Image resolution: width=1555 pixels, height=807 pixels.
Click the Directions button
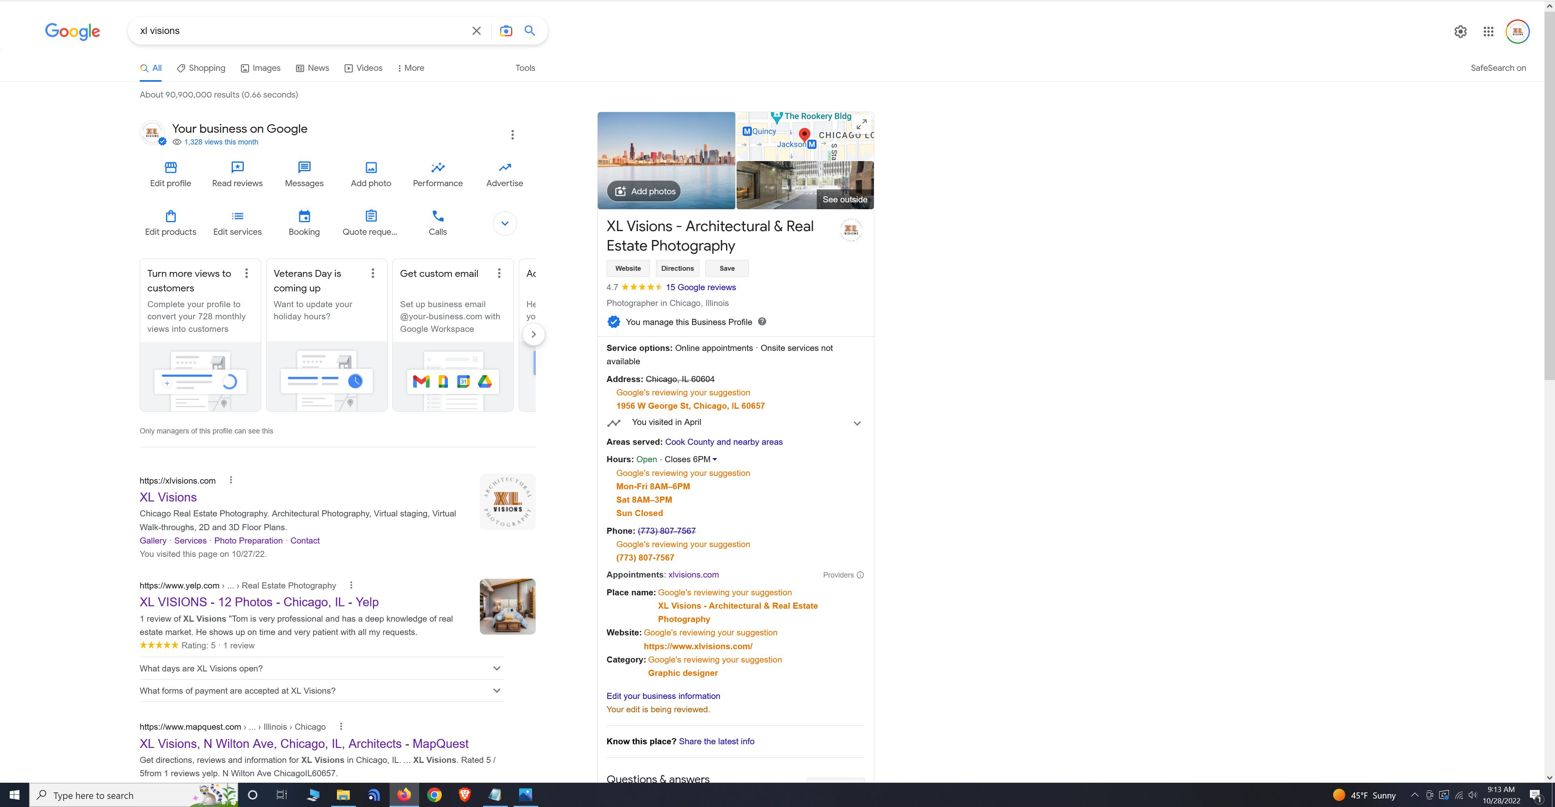tap(677, 268)
